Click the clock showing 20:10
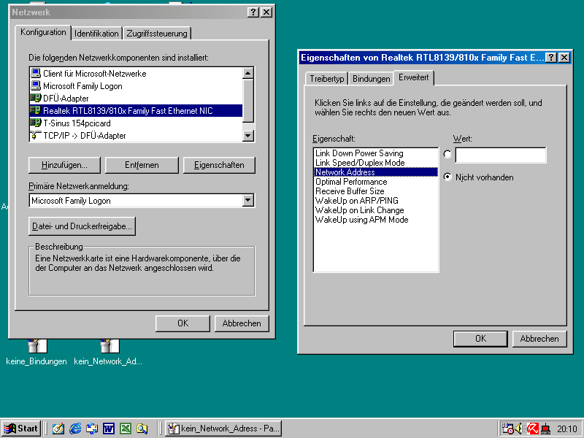584x438 pixels. (567, 429)
